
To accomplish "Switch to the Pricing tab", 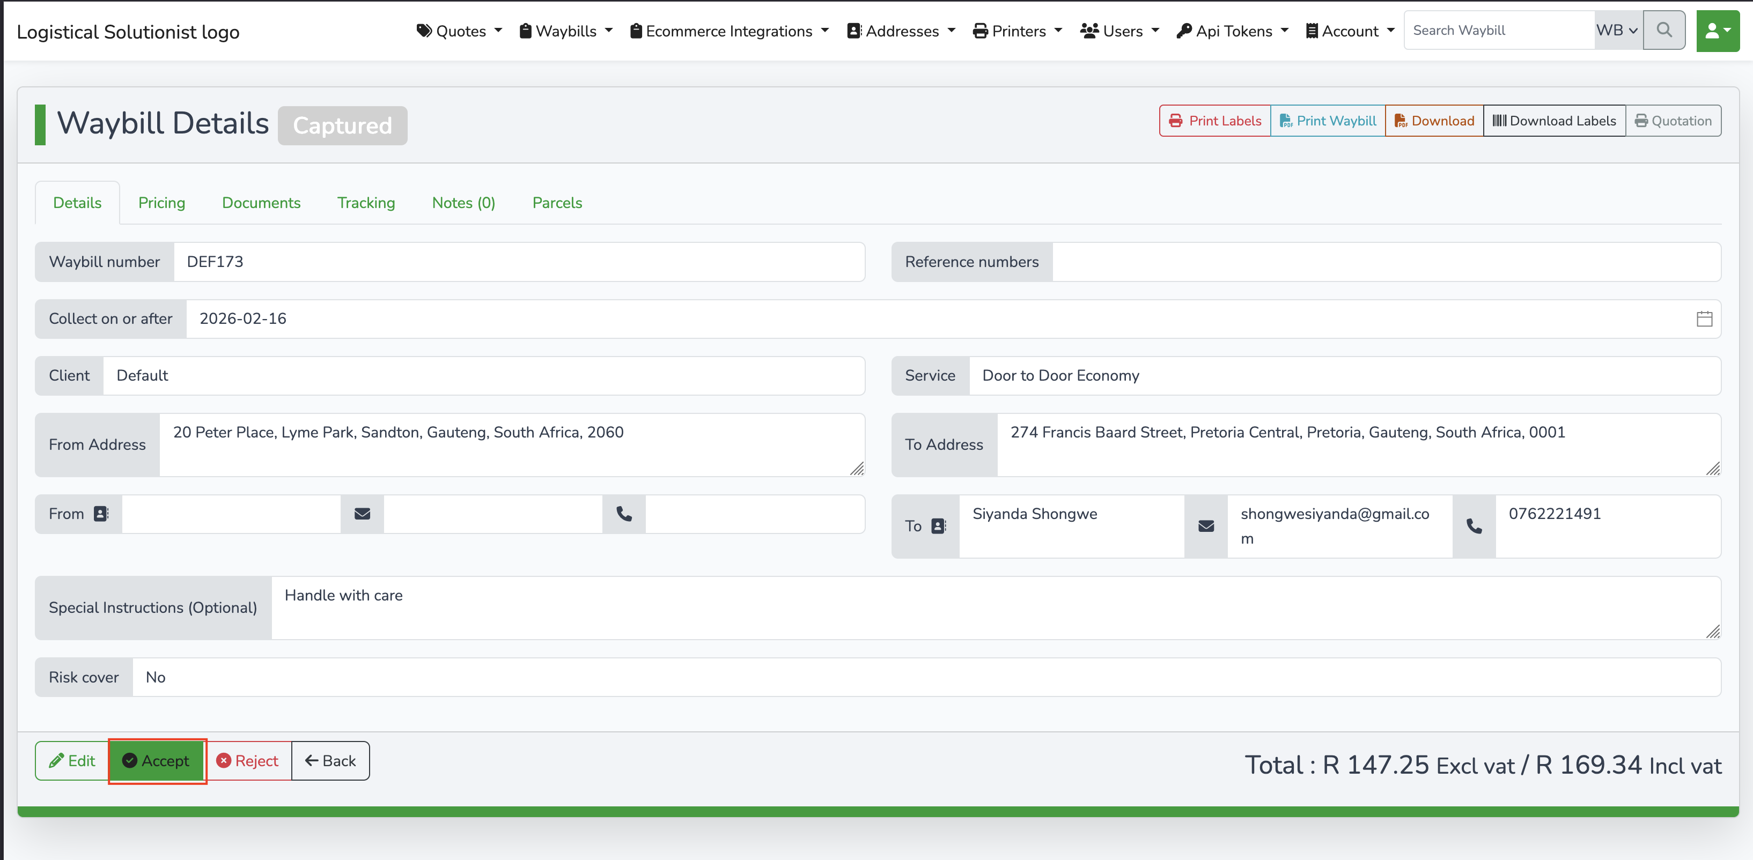I will pyautogui.click(x=161, y=203).
